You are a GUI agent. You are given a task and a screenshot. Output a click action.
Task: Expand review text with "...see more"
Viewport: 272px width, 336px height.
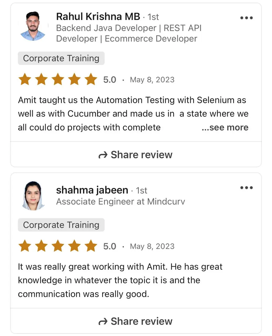point(225,128)
